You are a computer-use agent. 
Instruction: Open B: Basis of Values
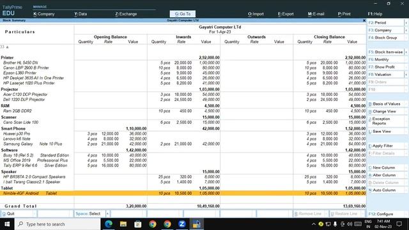(386, 103)
